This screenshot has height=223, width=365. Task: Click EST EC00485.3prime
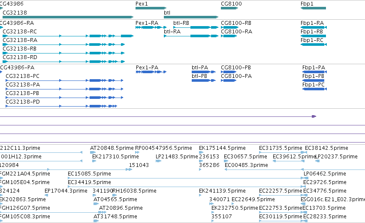(x=246, y=165)
